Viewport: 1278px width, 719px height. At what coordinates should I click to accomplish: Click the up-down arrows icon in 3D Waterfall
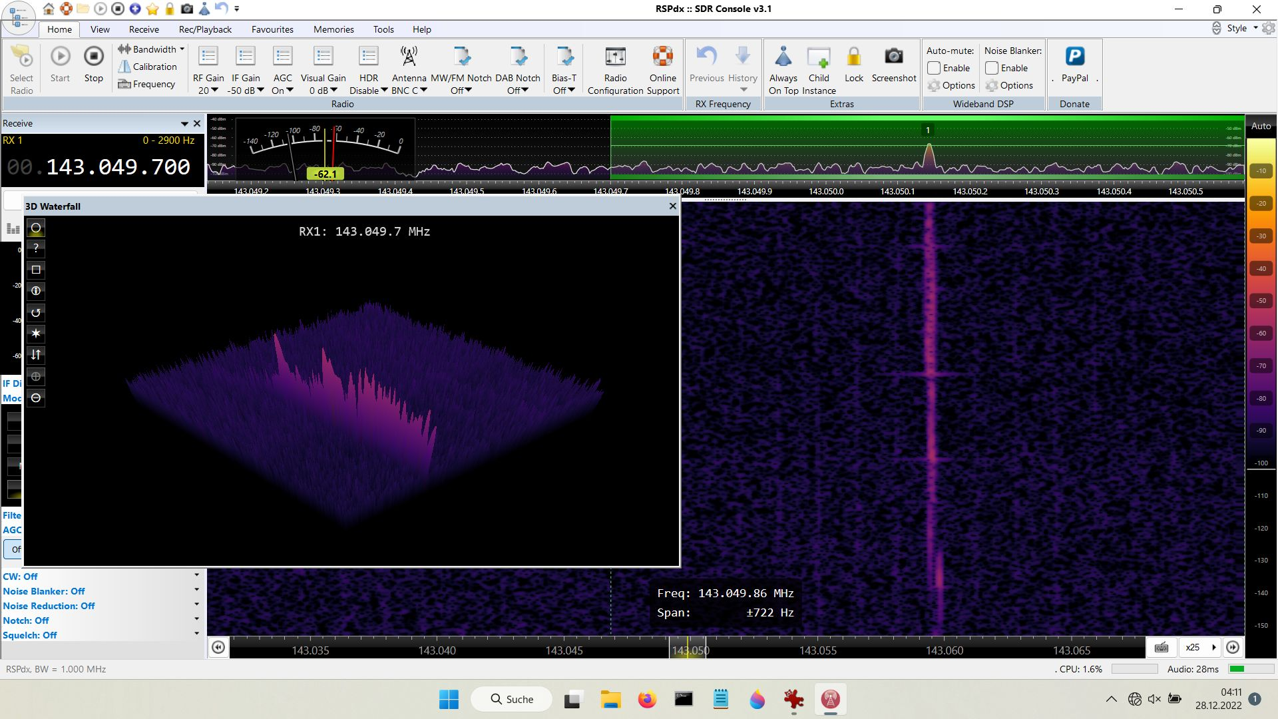36,355
